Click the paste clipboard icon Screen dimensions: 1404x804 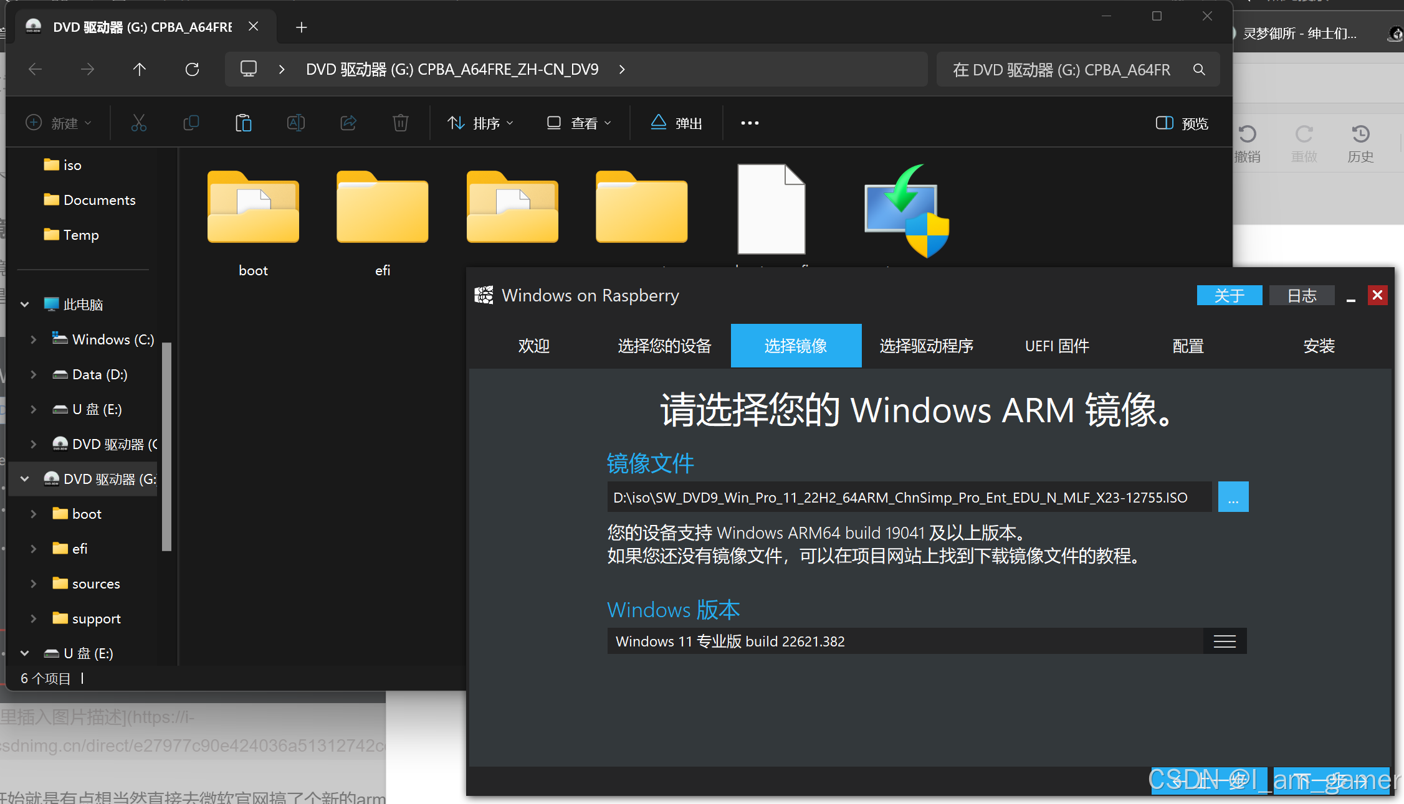243,123
